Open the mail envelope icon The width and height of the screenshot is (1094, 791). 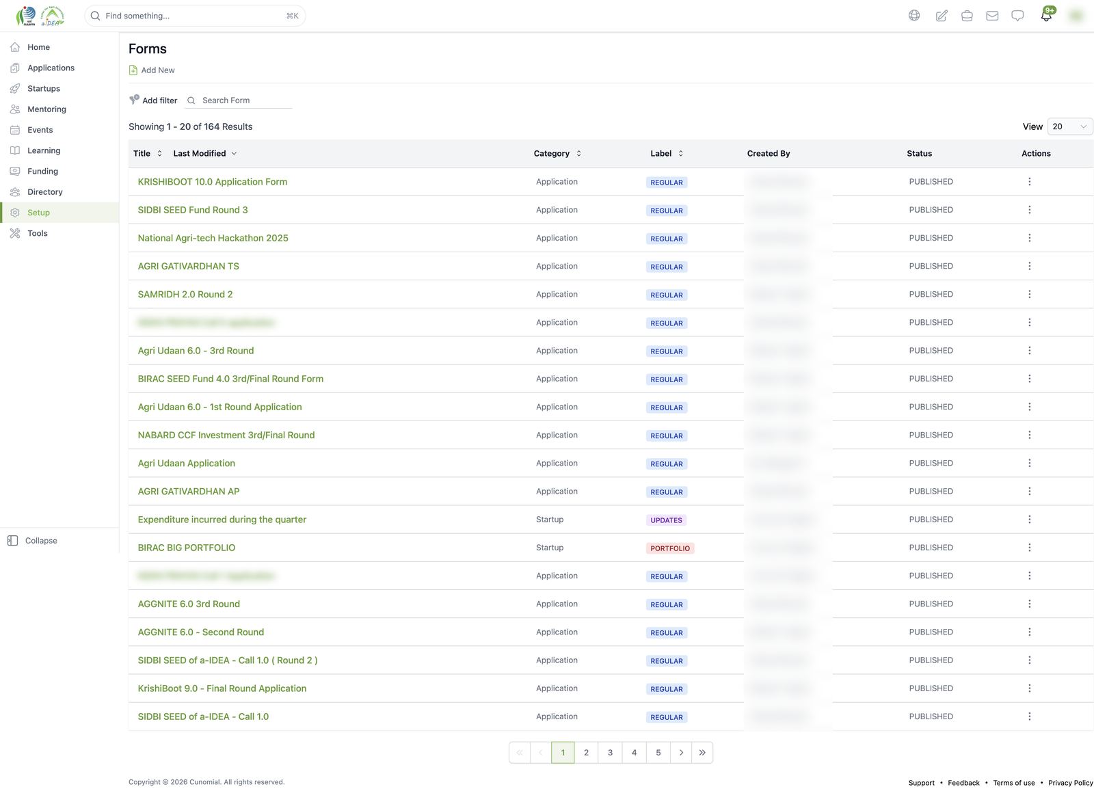[x=992, y=16]
